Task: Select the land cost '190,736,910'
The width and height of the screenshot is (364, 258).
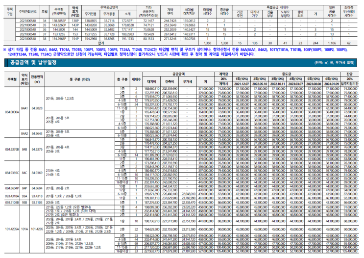Action: click(x=152, y=222)
